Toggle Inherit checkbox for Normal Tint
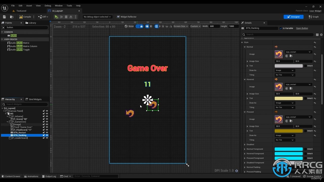This screenshot has width=324, height=182. [306, 66]
